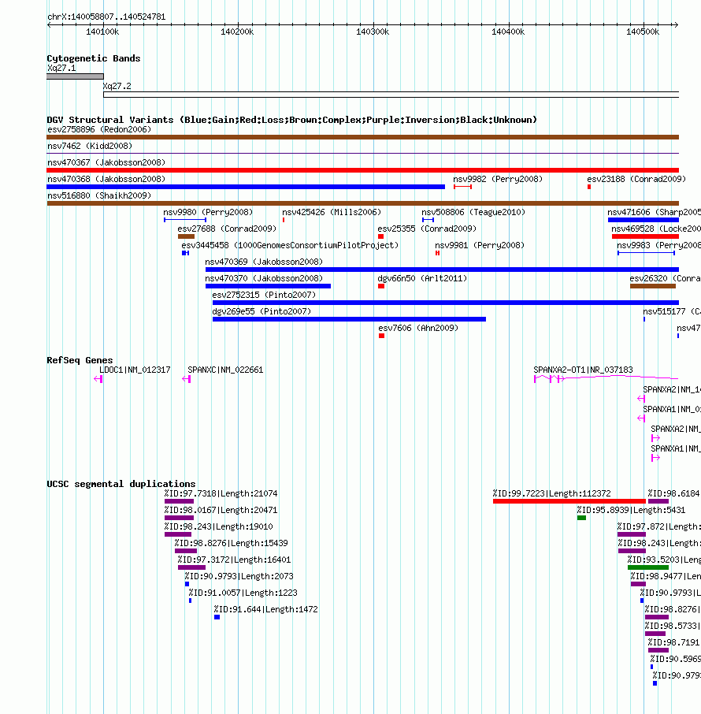Select the %ID:97.7318|Length:21074 duplication bar
This screenshot has height=714, width=701.
tap(179, 501)
